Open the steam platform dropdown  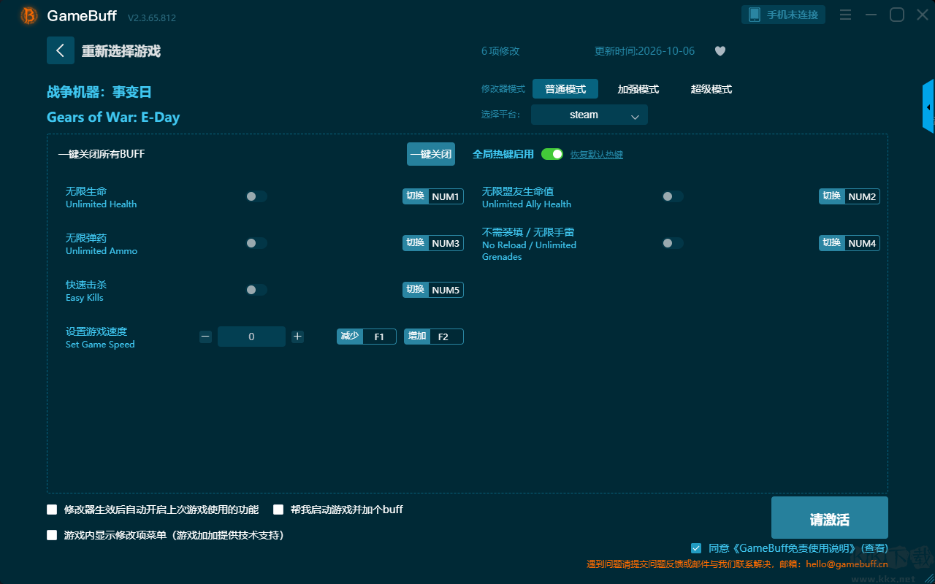coord(589,115)
